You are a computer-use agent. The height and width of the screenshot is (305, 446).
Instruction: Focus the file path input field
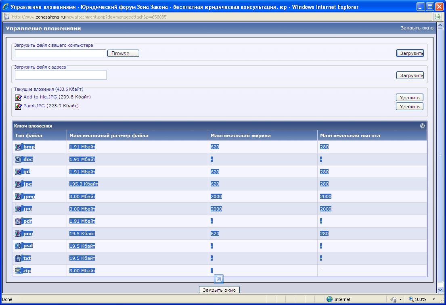click(61, 53)
